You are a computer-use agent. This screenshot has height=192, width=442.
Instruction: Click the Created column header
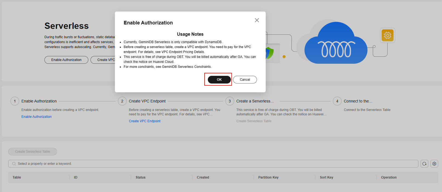pyautogui.click(x=203, y=177)
